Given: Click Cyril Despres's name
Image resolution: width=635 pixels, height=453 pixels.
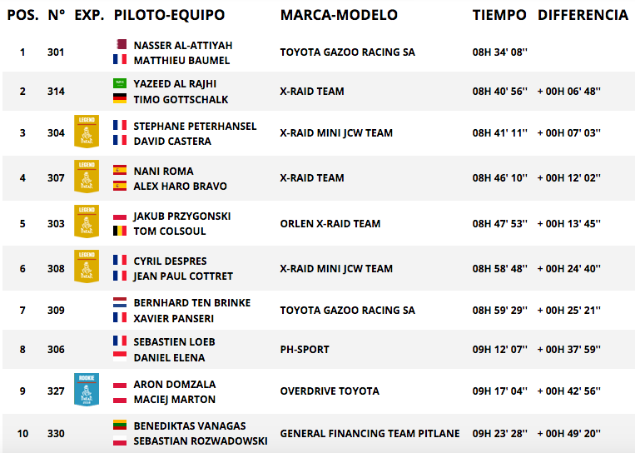Looking at the screenshot, I should (x=170, y=261).
